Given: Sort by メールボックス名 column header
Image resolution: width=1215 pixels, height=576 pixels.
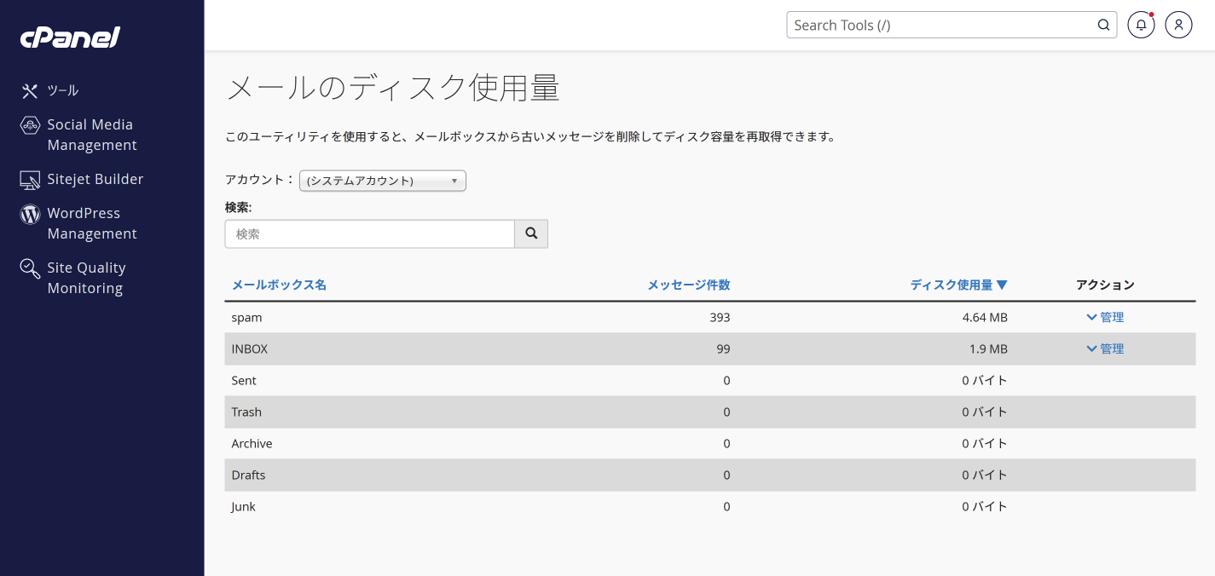Looking at the screenshot, I should (x=279, y=285).
